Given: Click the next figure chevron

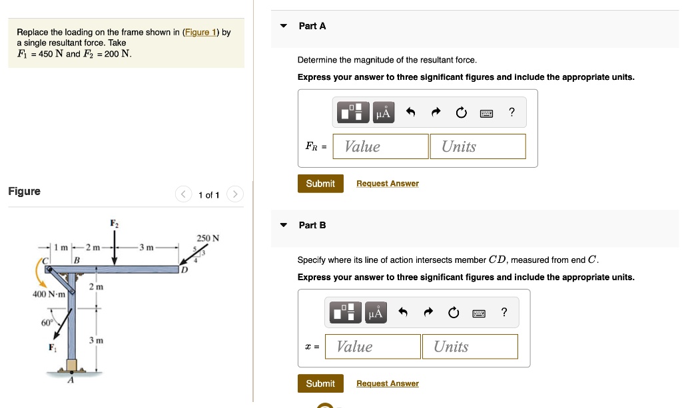Looking at the screenshot, I should (x=234, y=194).
